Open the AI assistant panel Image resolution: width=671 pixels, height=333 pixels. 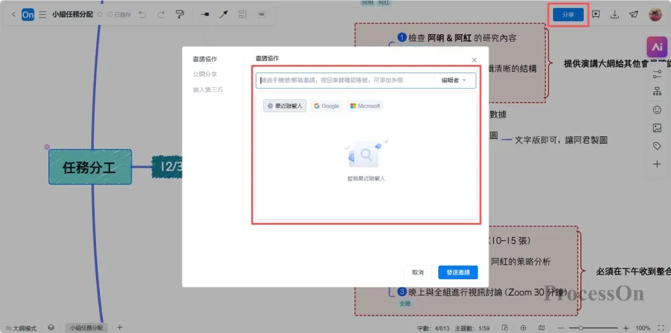[x=656, y=47]
